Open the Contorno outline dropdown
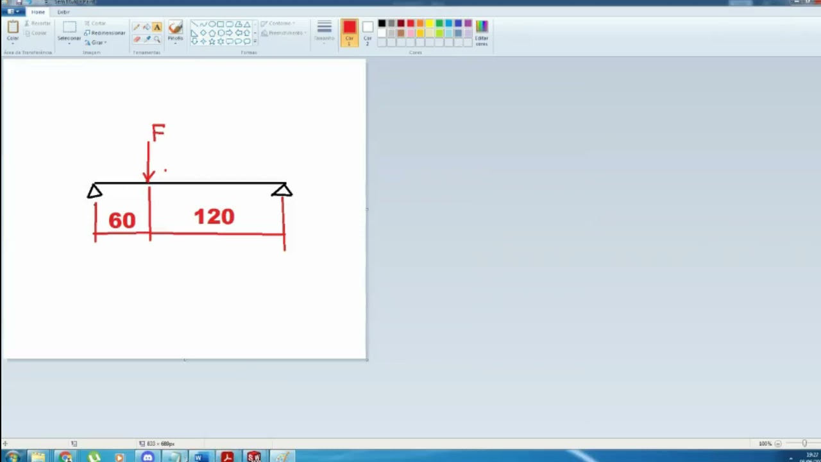This screenshot has height=462, width=821. tap(278, 24)
